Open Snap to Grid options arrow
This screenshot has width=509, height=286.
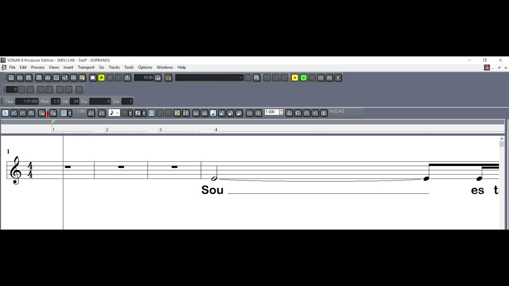click(x=70, y=113)
